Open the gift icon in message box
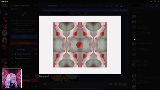160x90 pixels. [x=110, y=84]
